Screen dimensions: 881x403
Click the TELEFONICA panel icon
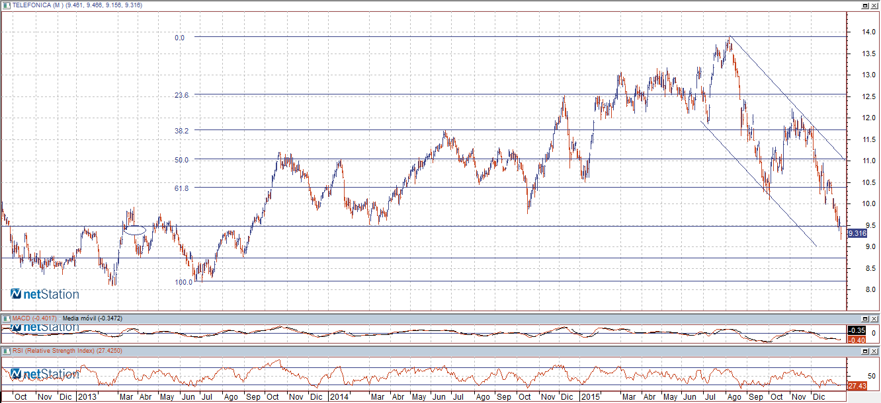(6, 5)
